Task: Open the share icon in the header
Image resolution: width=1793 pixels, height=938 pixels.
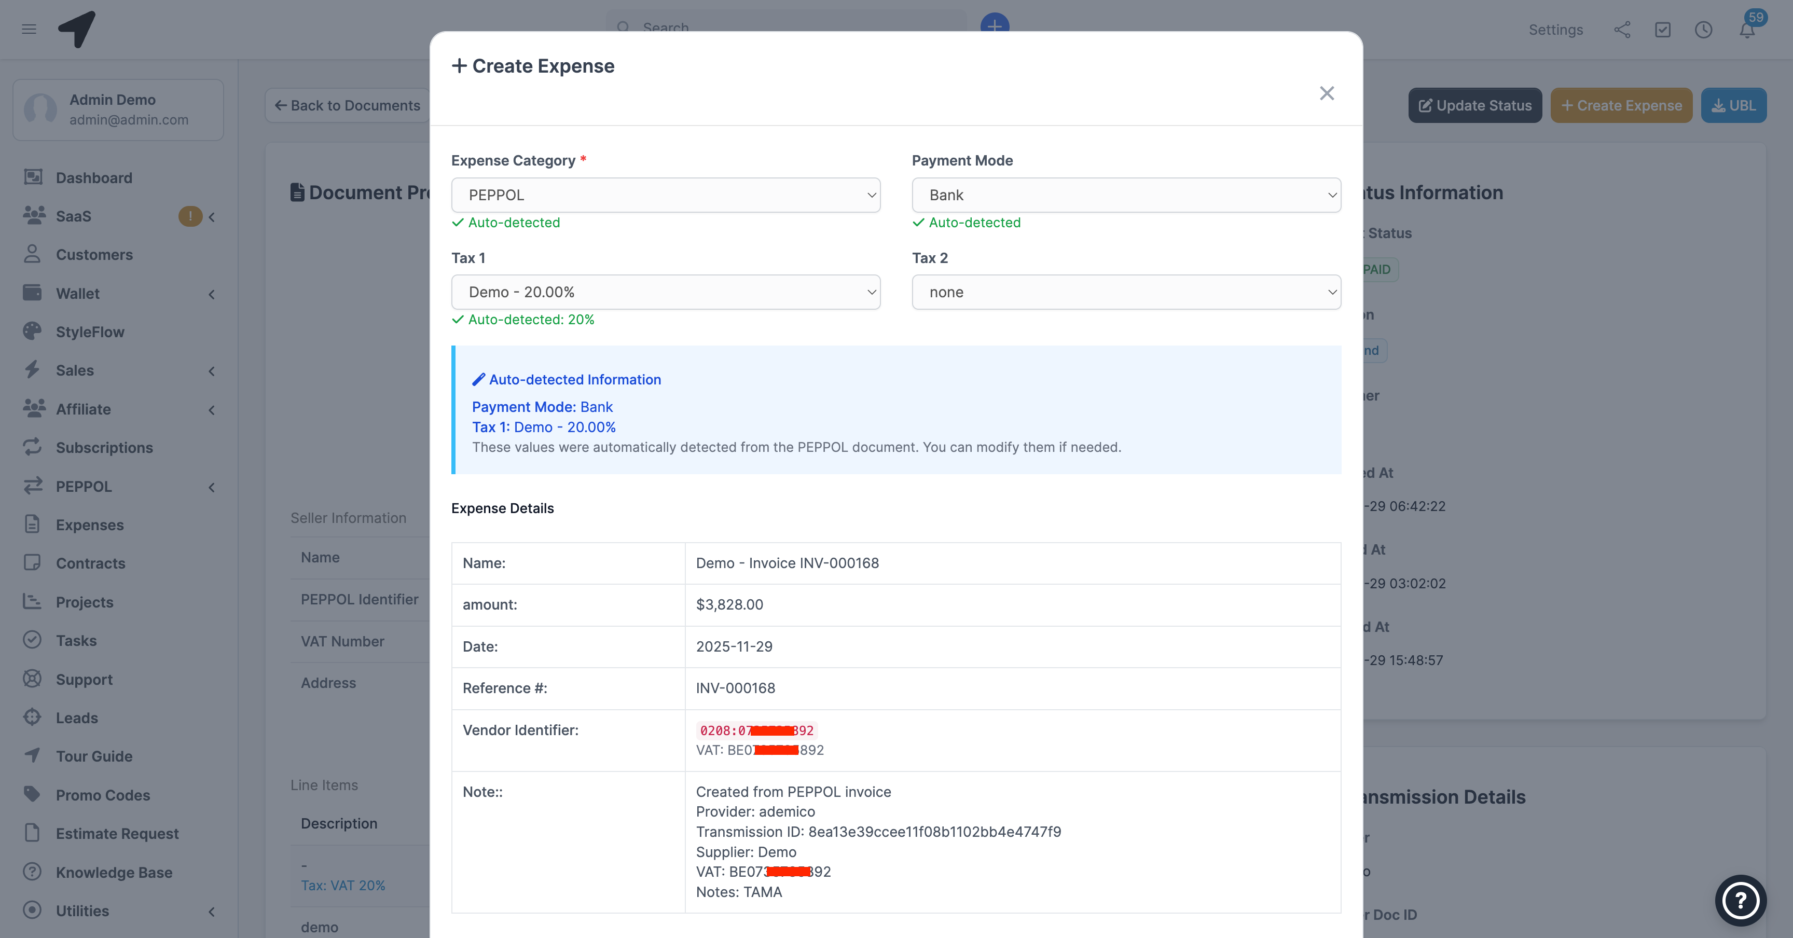Action: 1622,30
